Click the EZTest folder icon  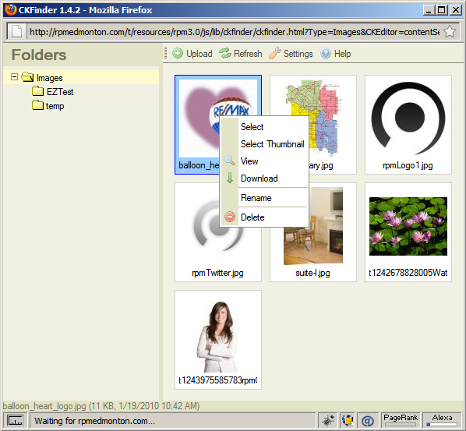pos(37,91)
